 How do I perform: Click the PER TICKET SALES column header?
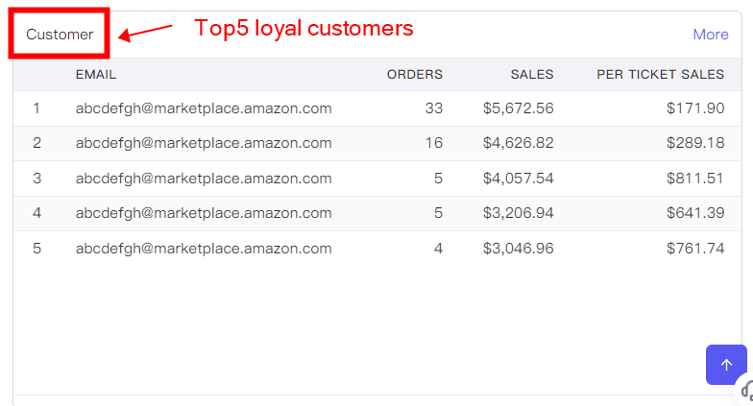661,75
